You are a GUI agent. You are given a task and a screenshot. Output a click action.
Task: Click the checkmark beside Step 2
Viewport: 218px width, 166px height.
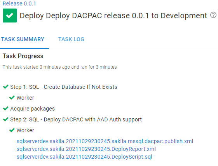tap(5, 119)
